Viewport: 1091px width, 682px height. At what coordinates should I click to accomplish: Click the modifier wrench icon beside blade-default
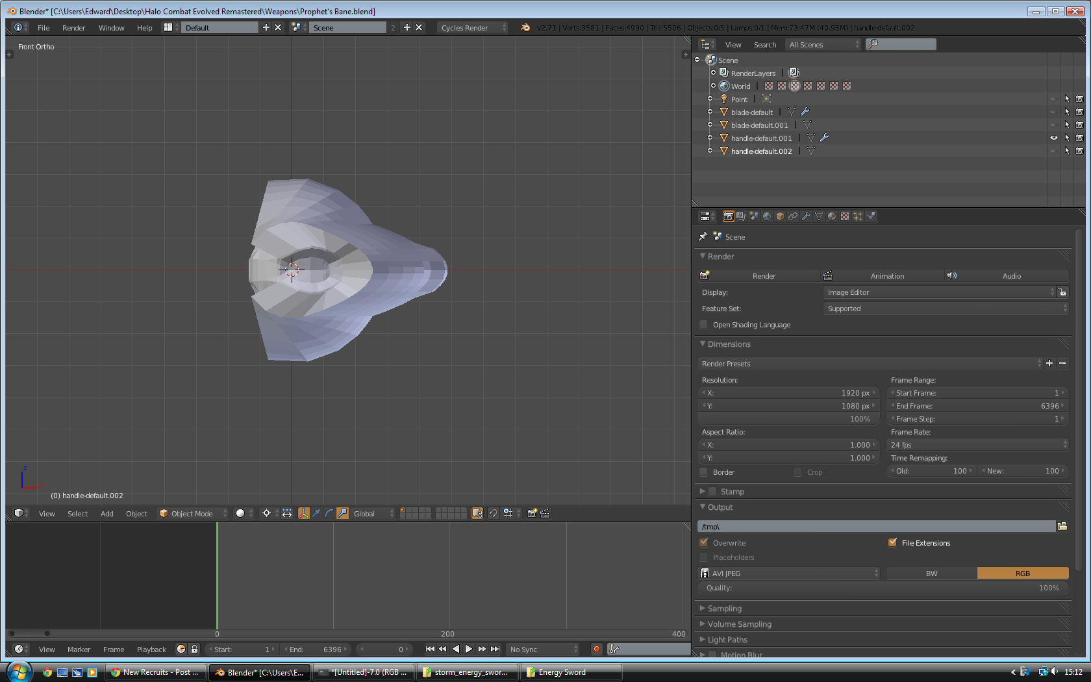click(805, 112)
